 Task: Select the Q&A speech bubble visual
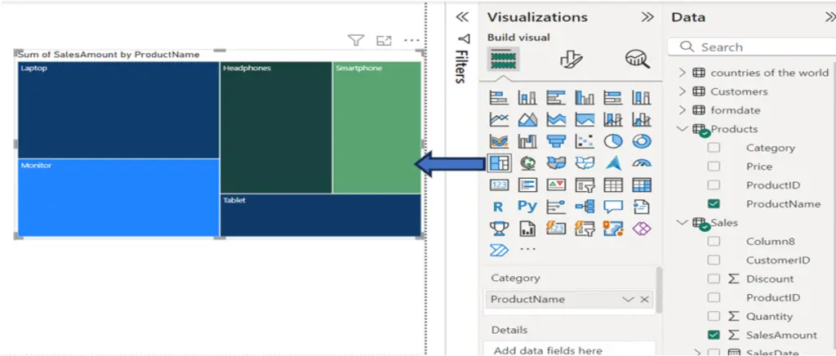click(x=613, y=207)
